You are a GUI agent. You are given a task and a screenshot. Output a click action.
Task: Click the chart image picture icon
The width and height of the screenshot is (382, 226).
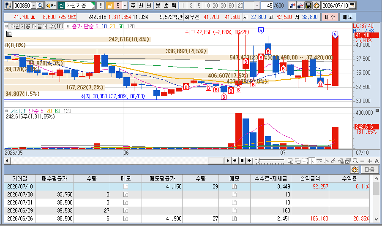tap(348, 161)
